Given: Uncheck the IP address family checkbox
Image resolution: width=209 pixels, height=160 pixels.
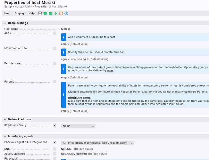Looking at the screenshot, I should point(55,126).
